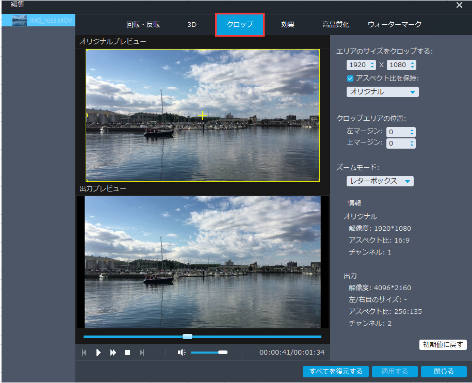The image size is (472, 383).
Task: Click the 左マージン input field
Action: coord(397,132)
